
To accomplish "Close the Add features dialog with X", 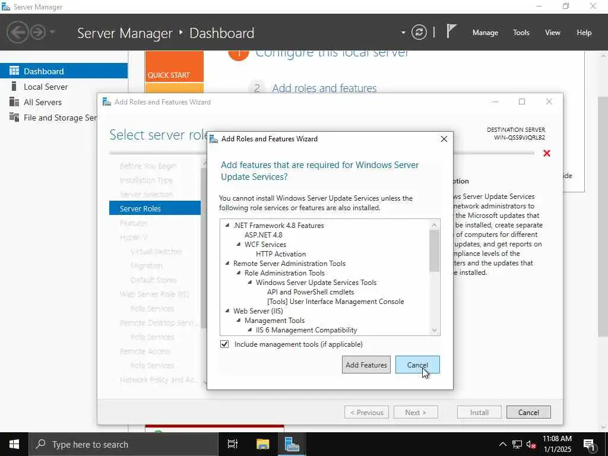I will 444,139.
